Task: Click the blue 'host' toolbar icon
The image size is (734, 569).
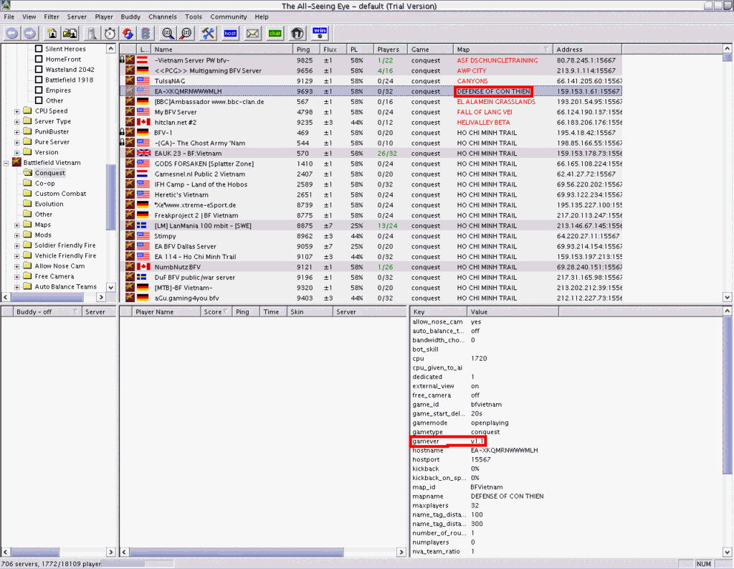Action: coord(230,33)
